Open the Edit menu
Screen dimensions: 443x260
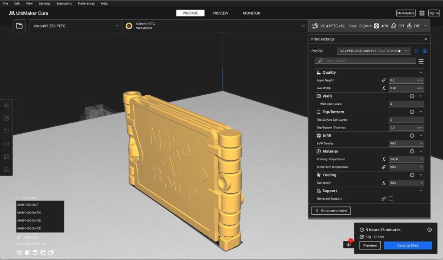click(17, 3)
